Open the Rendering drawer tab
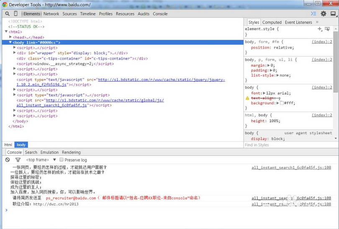Image resolution: width=339 pixels, height=229 pixels. tap(71, 152)
